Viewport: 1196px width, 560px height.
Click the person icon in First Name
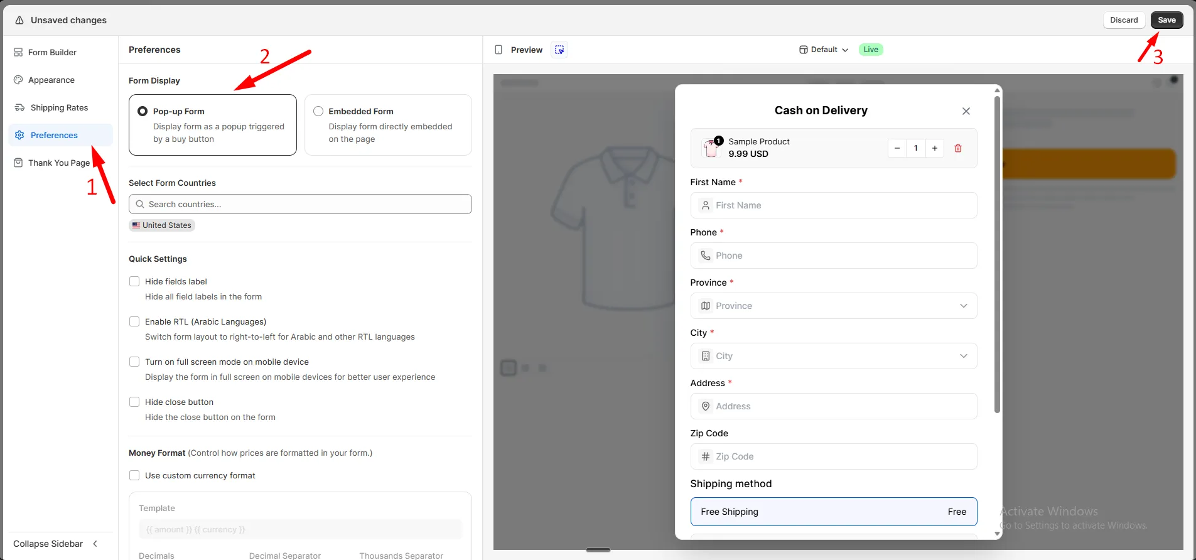point(706,205)
